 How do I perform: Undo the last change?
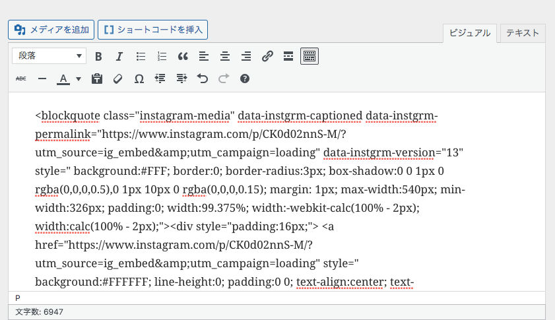click(x=203, y=79)
